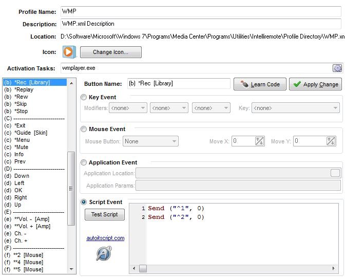This screenshot has height=277, width=345.
Task: Select the "(e) Ch. -" list item
Action: (35, 234)
